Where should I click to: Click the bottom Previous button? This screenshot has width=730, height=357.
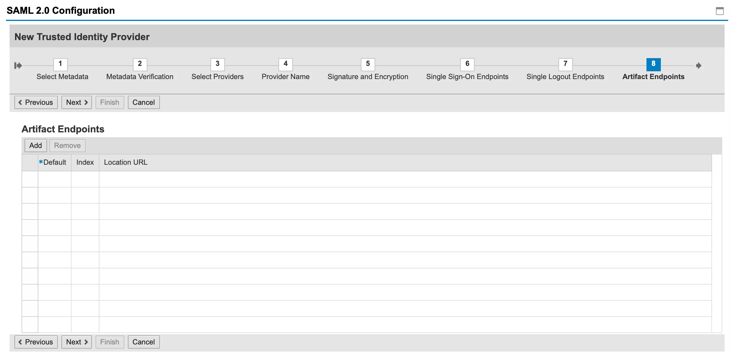click(x=36, y=342)
